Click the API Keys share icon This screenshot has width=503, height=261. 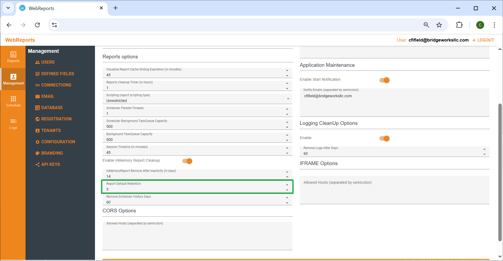[38, 165]
